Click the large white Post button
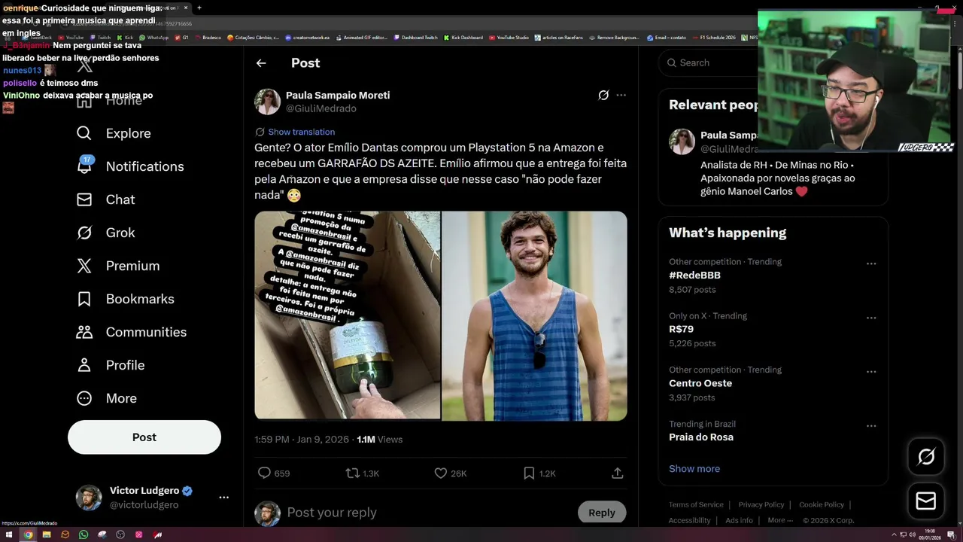The image size is (963, 542). (x=144, y=437)
